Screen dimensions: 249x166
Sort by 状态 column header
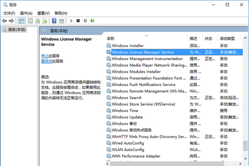[x=209, y=38]
